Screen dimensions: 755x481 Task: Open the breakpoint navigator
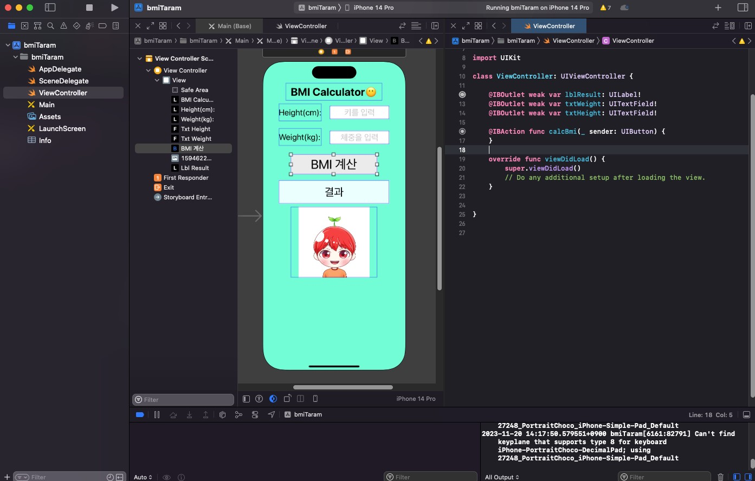tap(102, 25)
